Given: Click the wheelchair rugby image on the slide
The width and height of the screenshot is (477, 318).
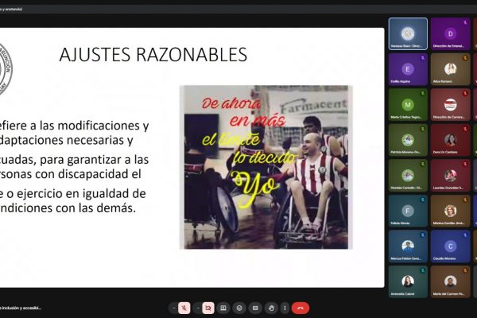Looking at the screenshot, I should pos(266,167).
